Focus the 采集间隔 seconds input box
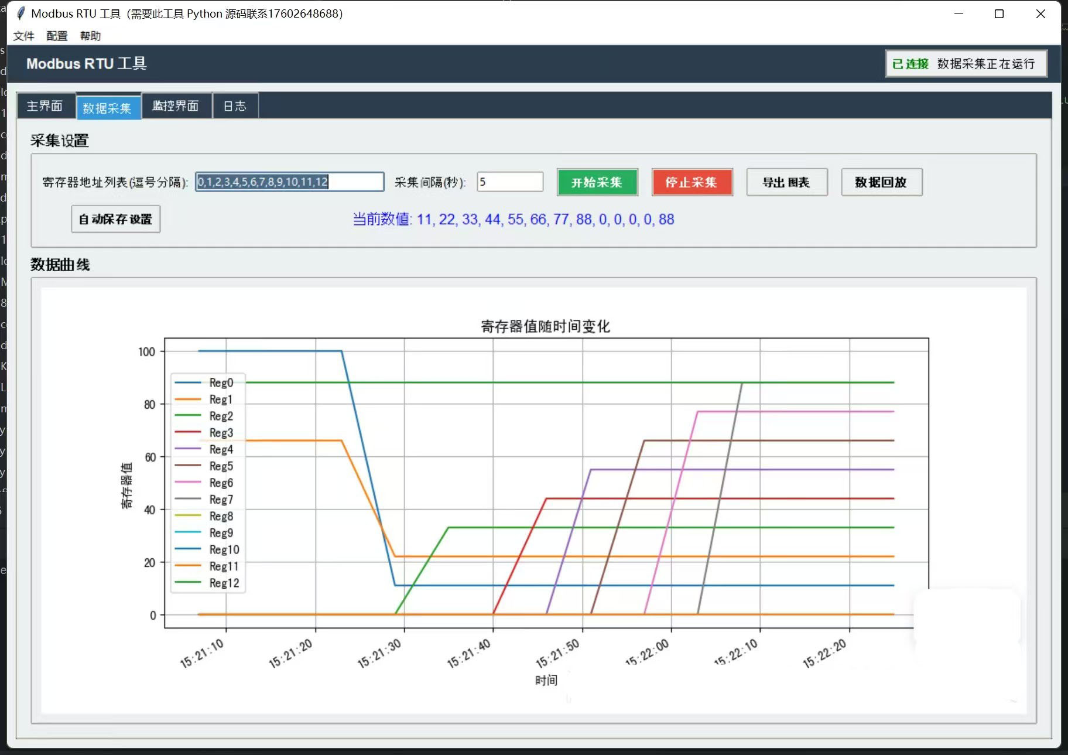The height and width of the screenshot is (755, 1068). [x=509, y=182]
